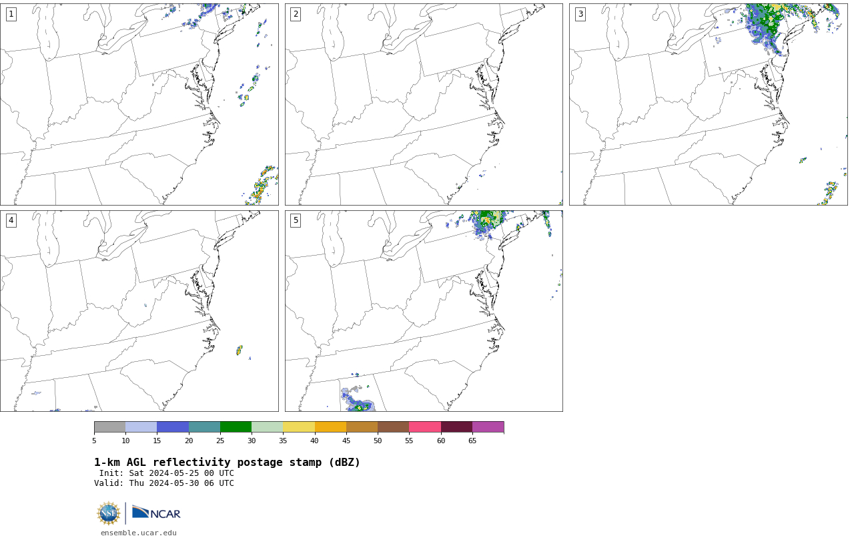This screenshot has height=540, width=854.
Task: Click the Valid: Thu 2024-05-30 06 UTC text
Action: (164, 483)
